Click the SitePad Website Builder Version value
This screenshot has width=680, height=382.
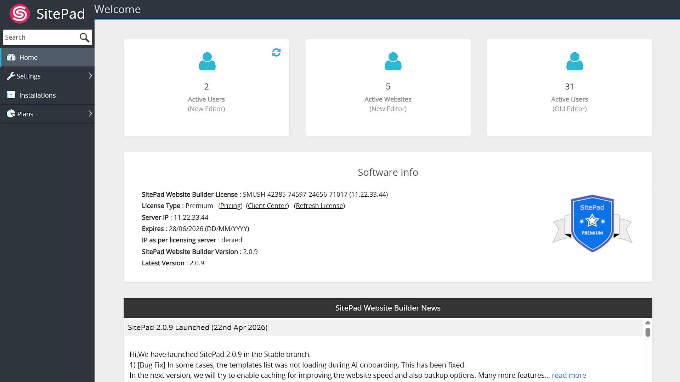[250, 252]
